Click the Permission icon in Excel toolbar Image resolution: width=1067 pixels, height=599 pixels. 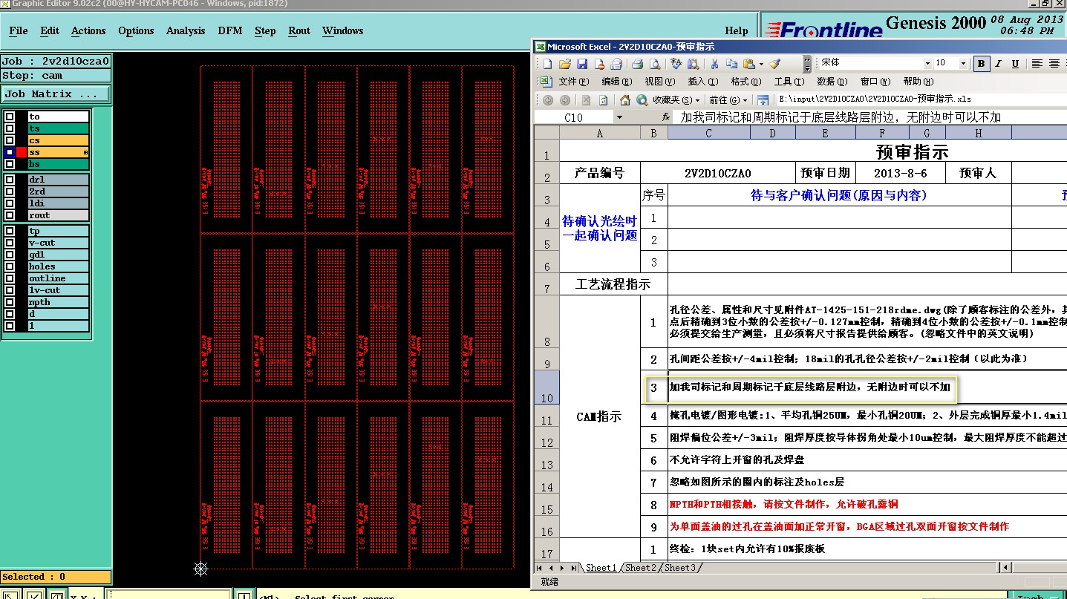pos(600,64)
